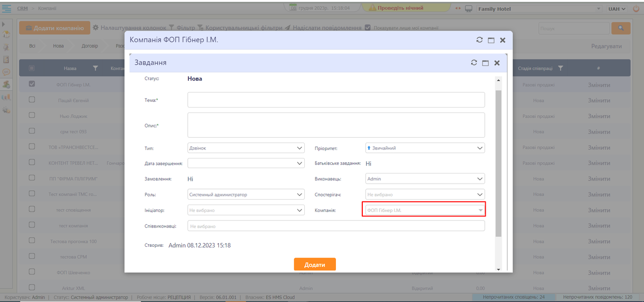Switch to the 'Договір' stage tab
Screen dimensions: 644x302
click(90, 46)
